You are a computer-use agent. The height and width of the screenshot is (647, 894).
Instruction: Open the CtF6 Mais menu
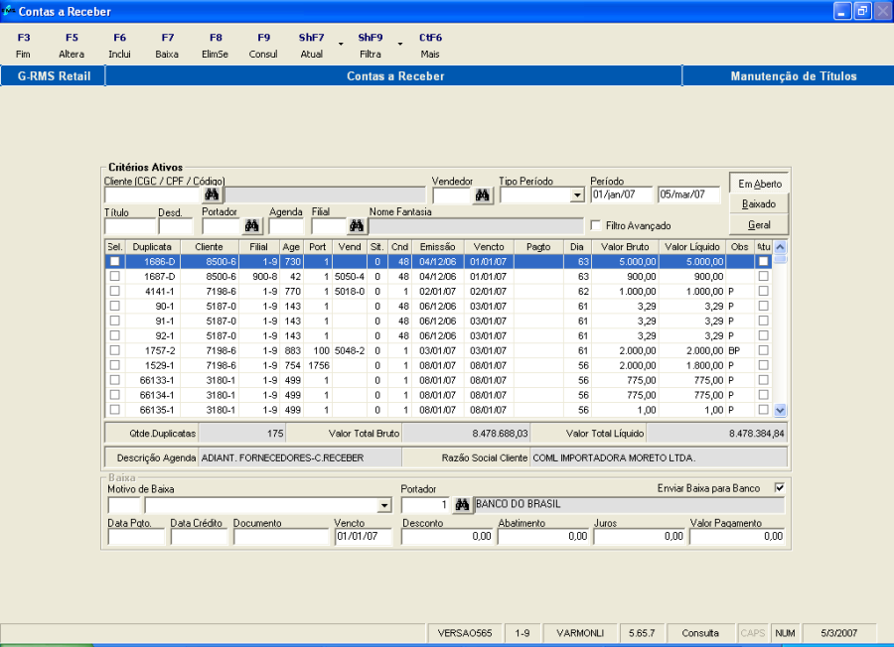coord(430,46)
